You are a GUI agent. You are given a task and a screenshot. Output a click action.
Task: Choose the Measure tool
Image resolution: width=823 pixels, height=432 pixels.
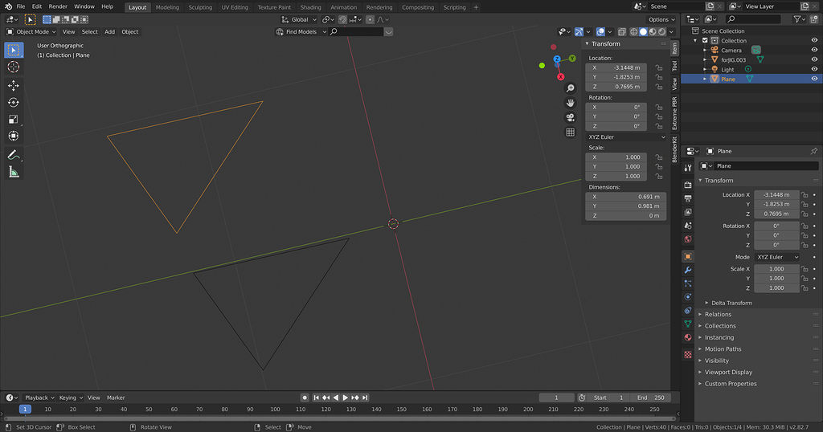tap(14, 172)
